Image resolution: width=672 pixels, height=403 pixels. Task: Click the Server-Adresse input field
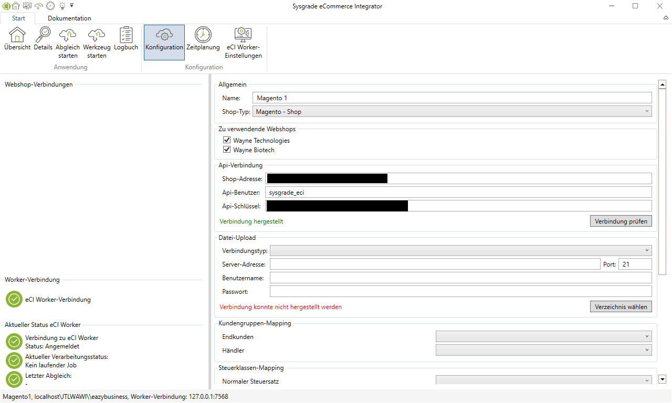pyautogui.click(x=435, y=264)
